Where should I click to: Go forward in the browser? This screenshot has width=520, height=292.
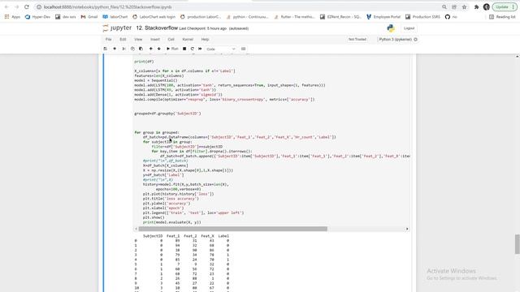(16, 7)
